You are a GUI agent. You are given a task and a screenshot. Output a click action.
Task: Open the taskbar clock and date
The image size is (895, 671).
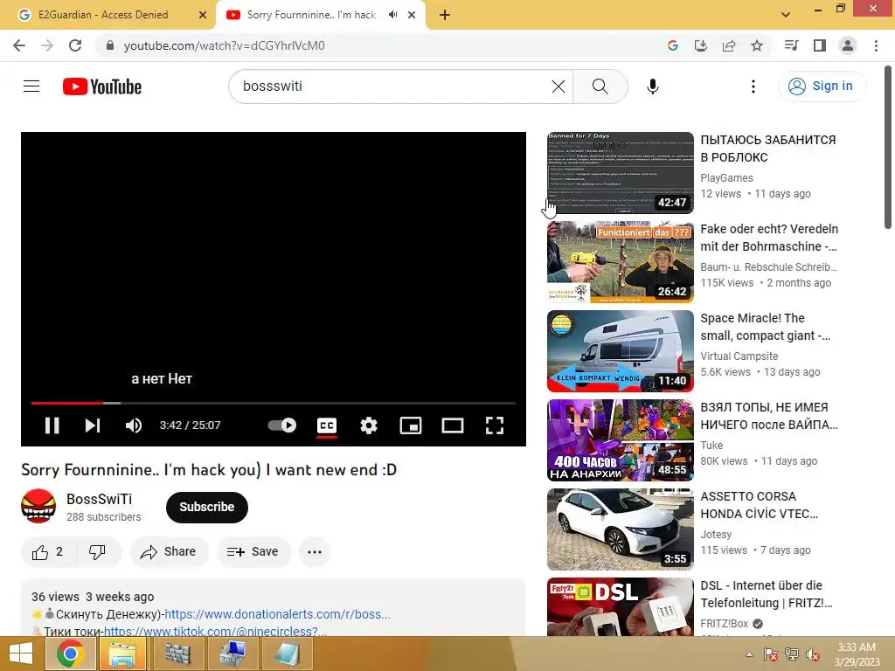pyautogui.click(x=857, y=654)
